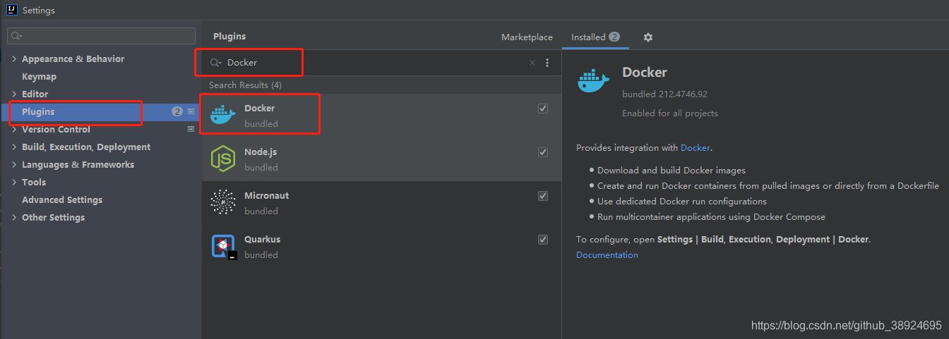
Task: Switch to the Marketplace tab
Action: [527, 37]
